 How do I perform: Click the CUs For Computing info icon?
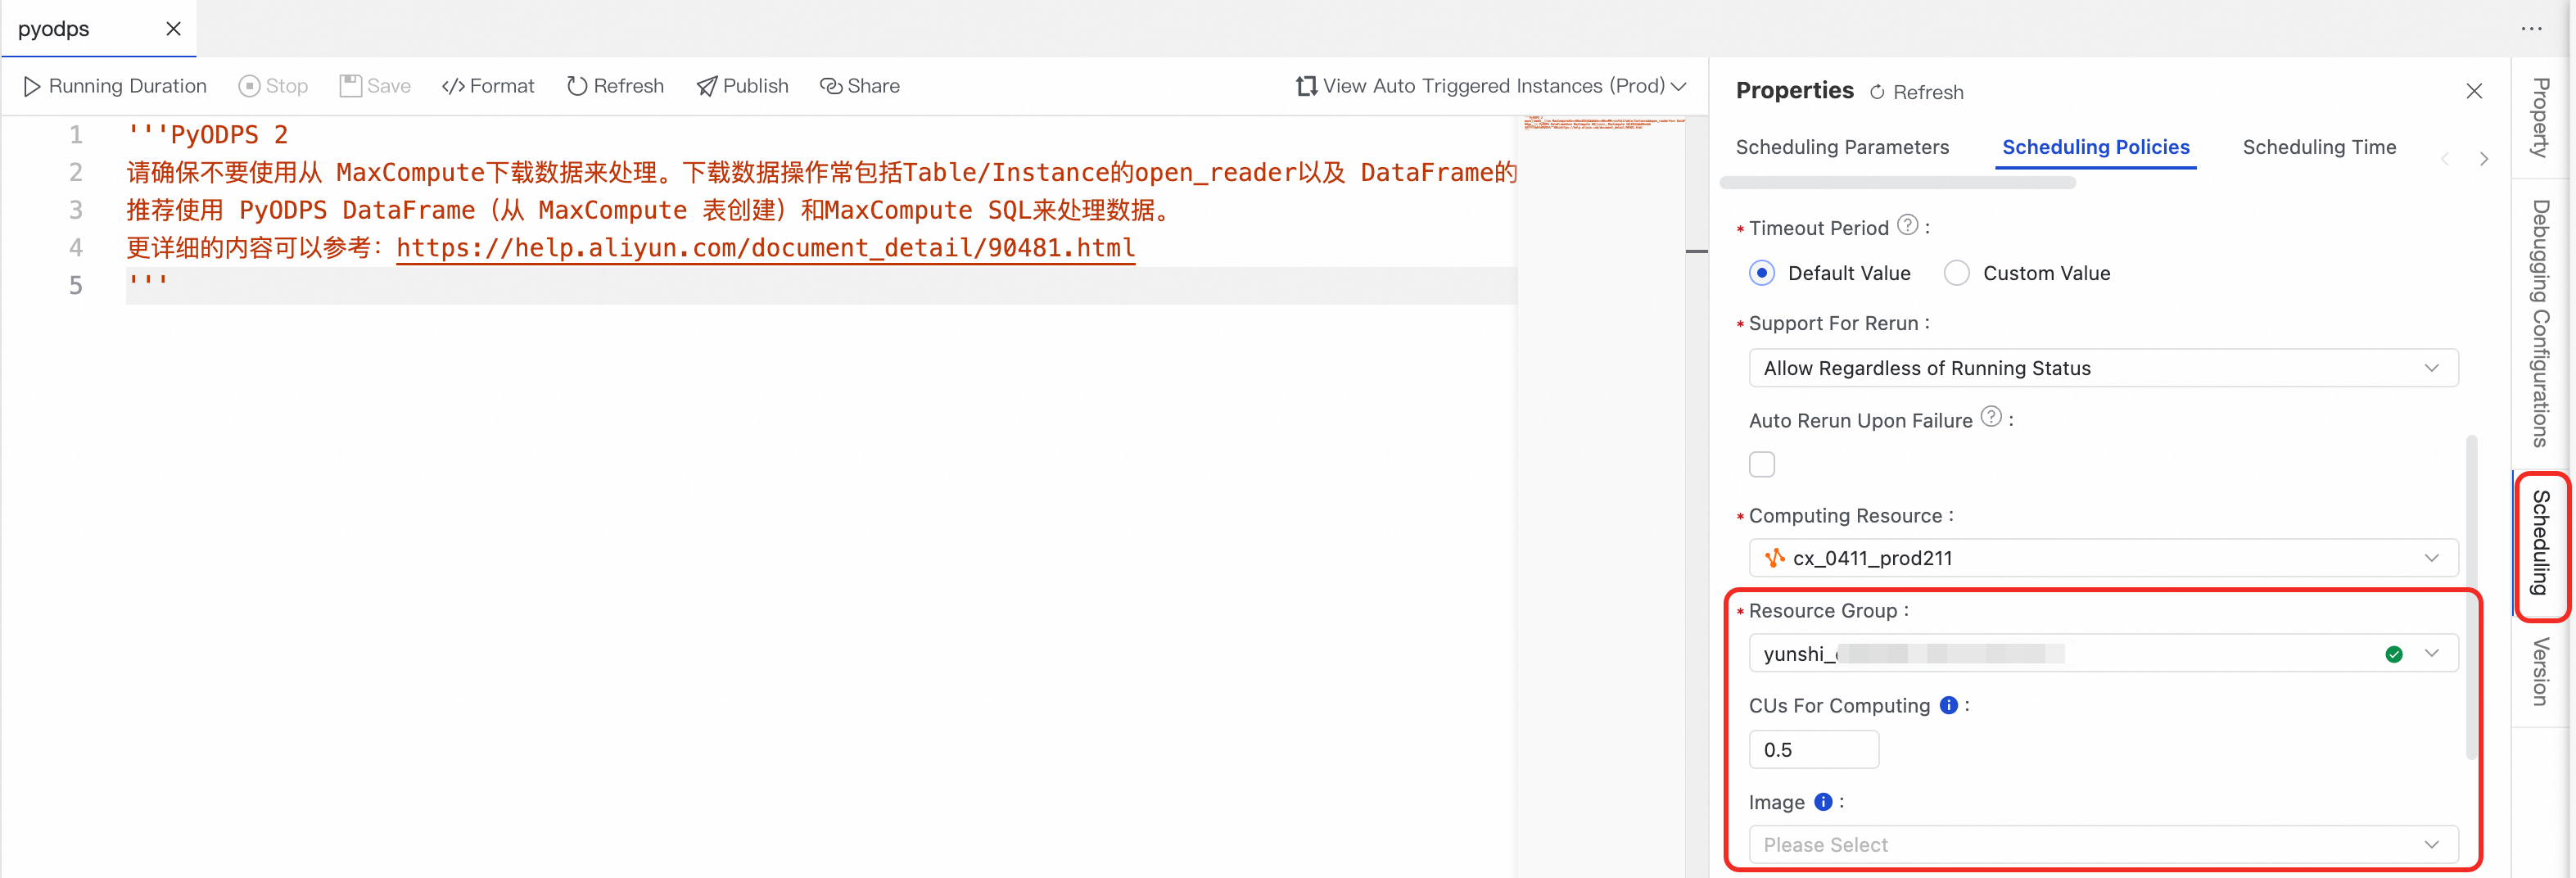(1948, 705)
